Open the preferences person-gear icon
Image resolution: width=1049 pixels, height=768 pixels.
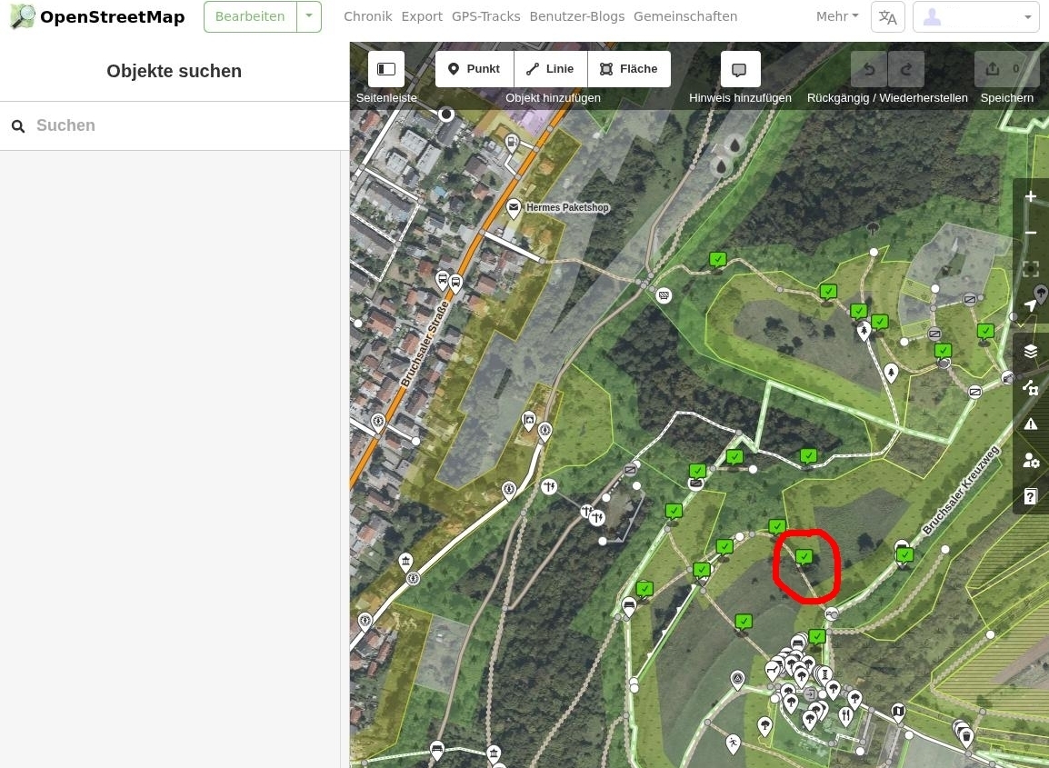[1031, 460]
